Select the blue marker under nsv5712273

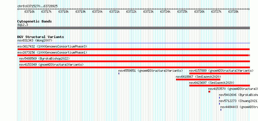click(x=219, y=104)
